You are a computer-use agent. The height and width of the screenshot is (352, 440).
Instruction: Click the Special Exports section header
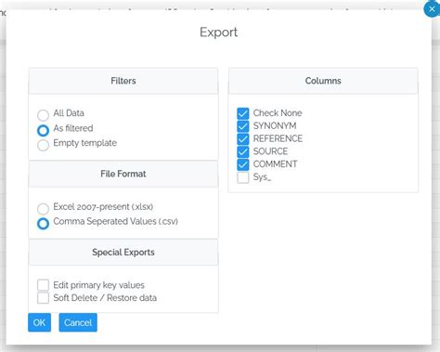point(123,253)
